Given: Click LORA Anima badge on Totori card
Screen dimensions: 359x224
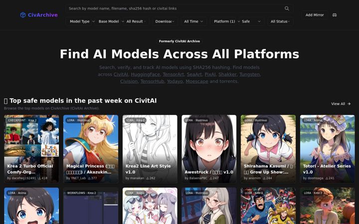Looking at the screenshot, I should pyautogui.click(x=313, y=120).
